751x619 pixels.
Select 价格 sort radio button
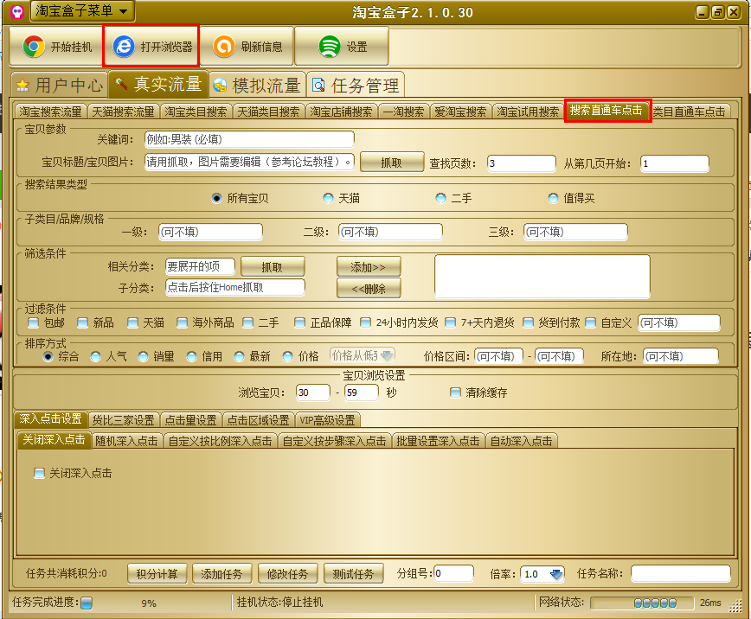tap(287, 357)
